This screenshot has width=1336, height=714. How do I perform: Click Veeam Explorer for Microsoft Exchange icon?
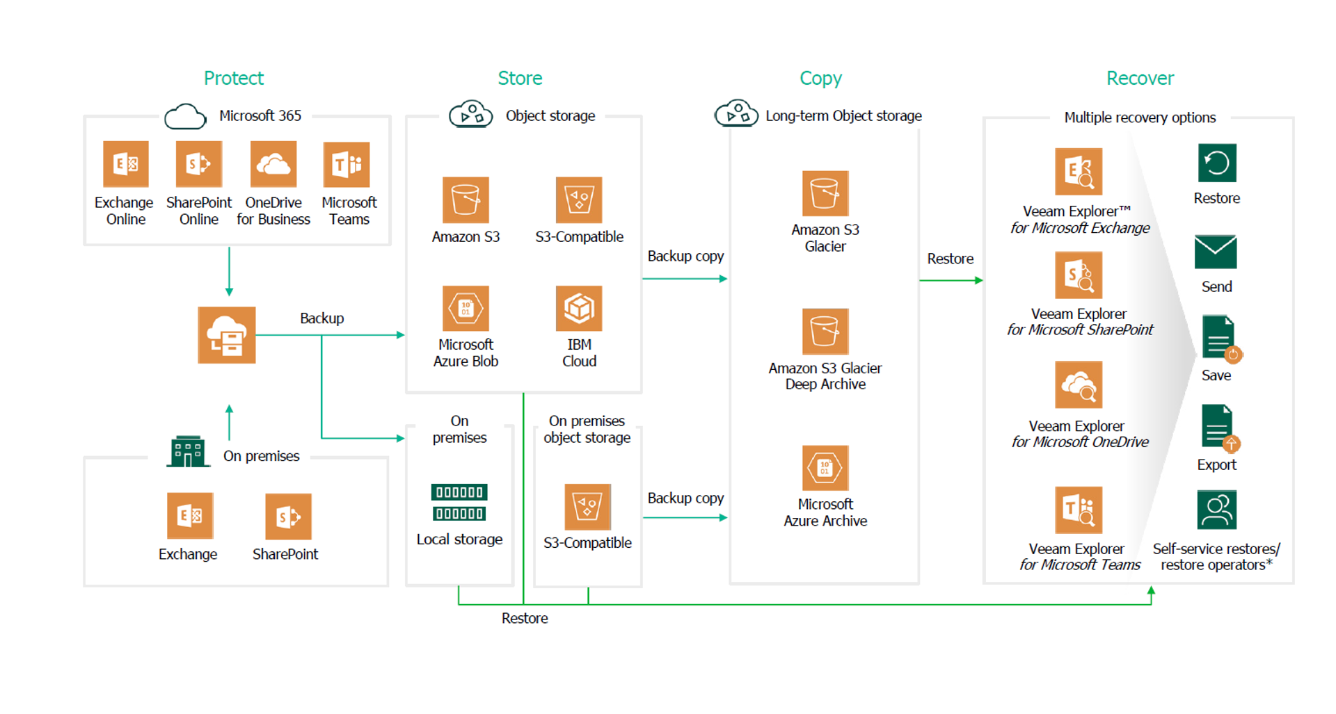tap(1079, 172)
